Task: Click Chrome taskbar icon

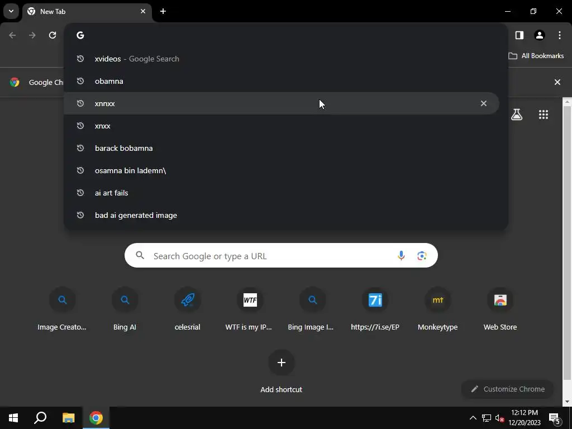Action: (x=96, y=418)
